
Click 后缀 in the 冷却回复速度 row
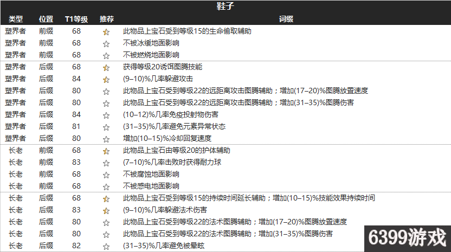click(x=46, y=138)
